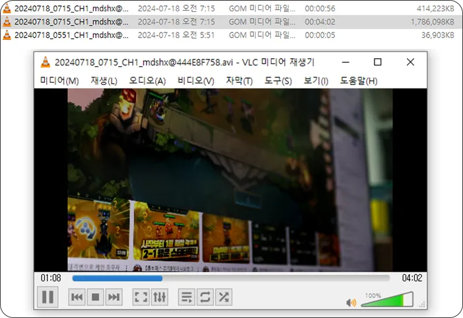
Task: Expand the 비디오(V) menu
Action: 196,81
